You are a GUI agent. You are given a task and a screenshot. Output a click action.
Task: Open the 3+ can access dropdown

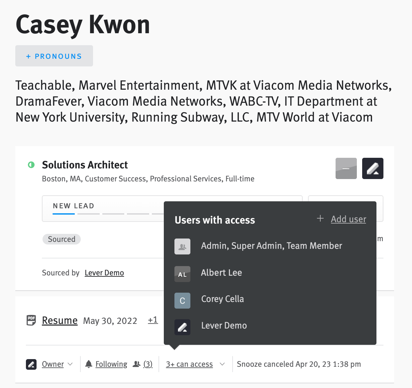pyautogui.click(x=189, y=364)
